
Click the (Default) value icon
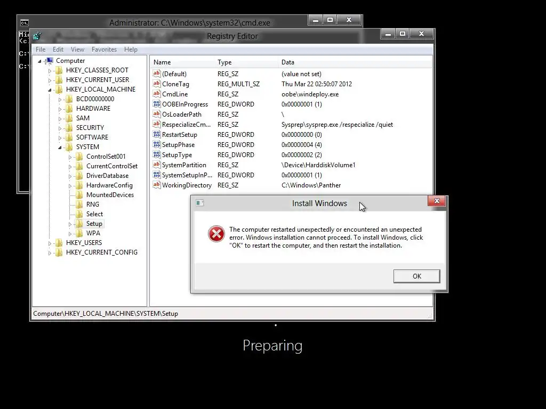[157, 73]
